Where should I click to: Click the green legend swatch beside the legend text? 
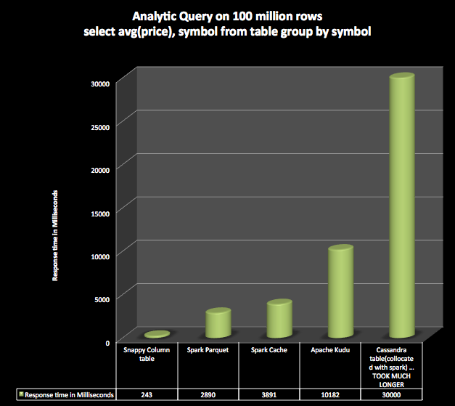pos(21,394)
